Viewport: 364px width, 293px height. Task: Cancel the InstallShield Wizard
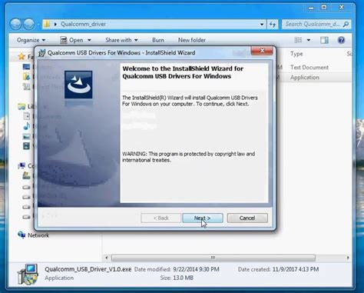(x=247, y=218)
